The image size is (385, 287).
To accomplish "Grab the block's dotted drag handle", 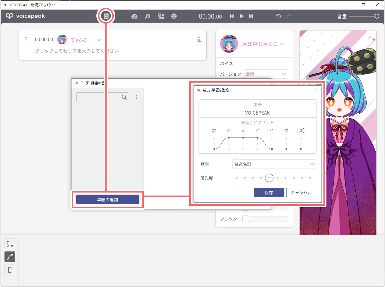I will pyautogui.click(x=26, y=39).
